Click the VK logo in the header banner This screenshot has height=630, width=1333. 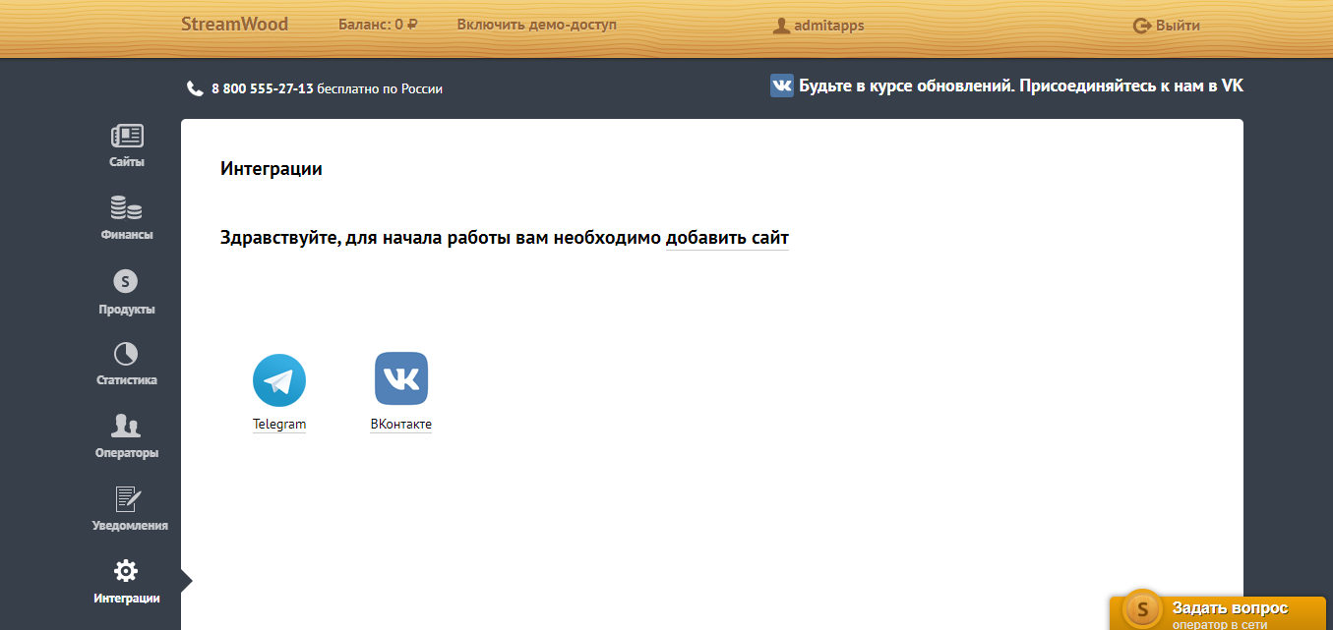coord(782,86)
